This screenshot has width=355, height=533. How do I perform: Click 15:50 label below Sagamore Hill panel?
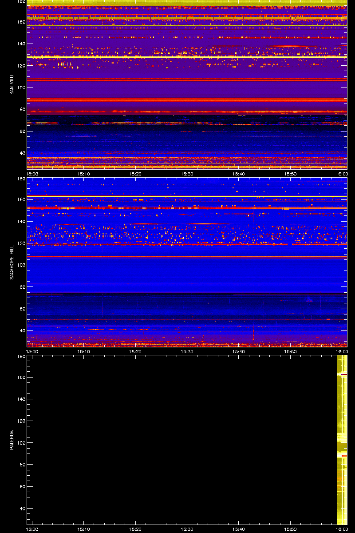(291, 351)
